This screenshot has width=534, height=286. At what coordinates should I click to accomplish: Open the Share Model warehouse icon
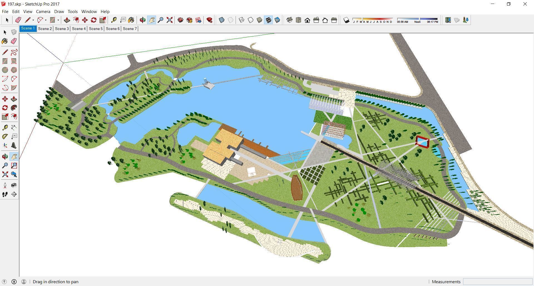pyautogui.click(x=189, y=20)
